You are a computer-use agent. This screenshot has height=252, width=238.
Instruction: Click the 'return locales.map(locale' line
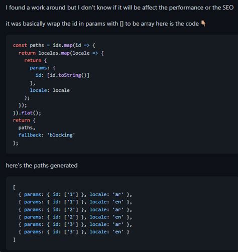tap(61, 53)
